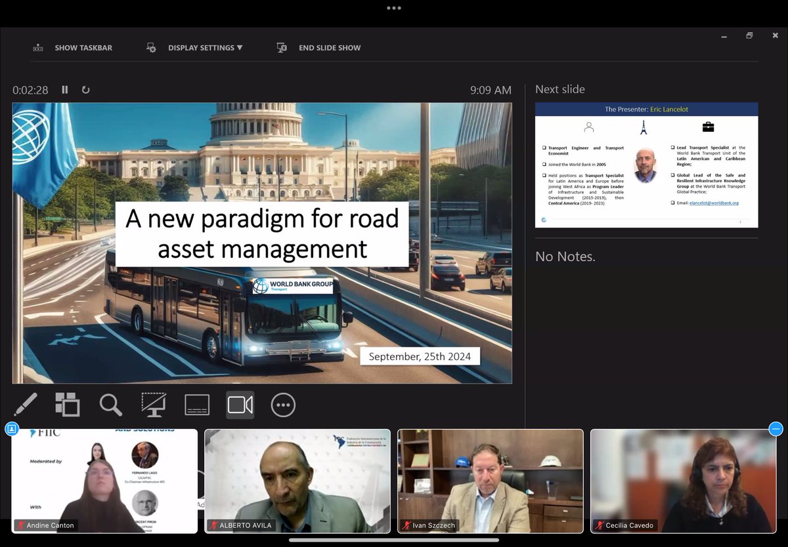Select Ivan Szczech's video tile

click(x=491, y=481)
